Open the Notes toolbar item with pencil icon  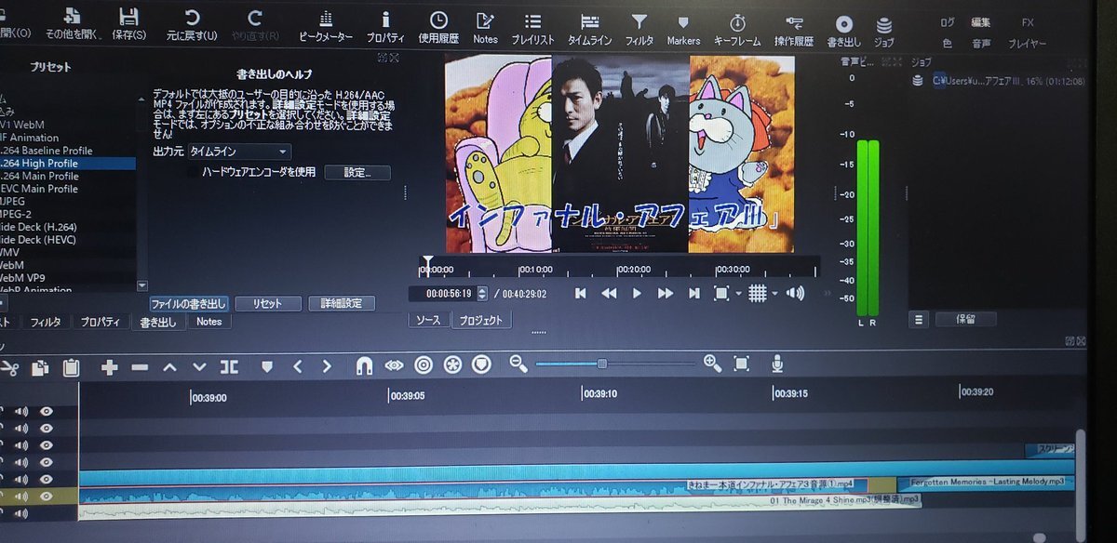[x=485, y=28]
